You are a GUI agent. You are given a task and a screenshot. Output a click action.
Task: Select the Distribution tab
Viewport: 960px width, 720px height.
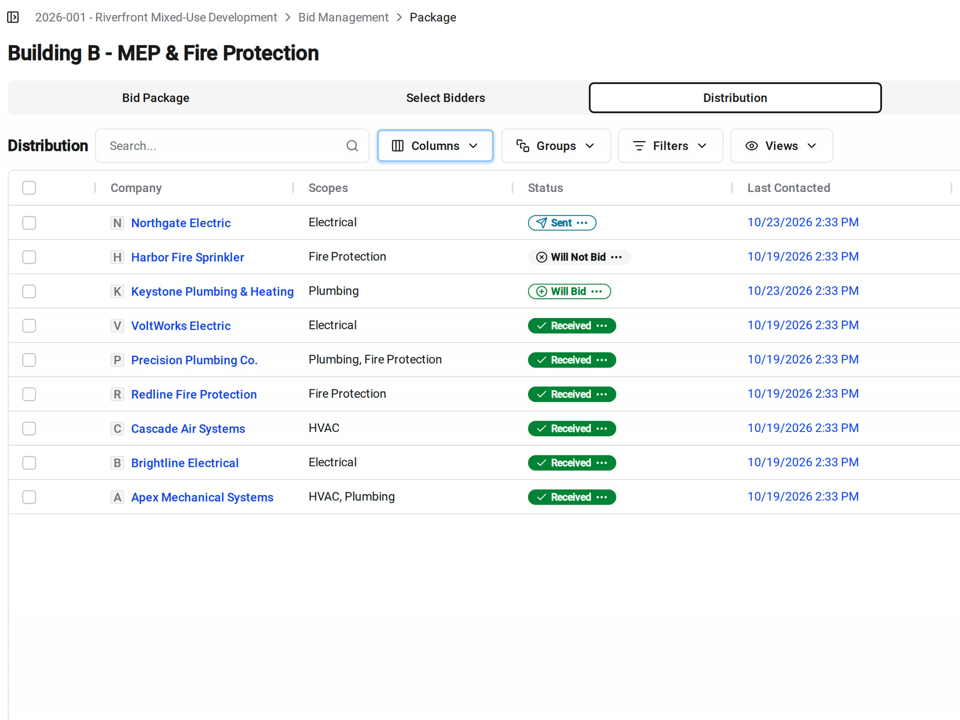(735, 98)
